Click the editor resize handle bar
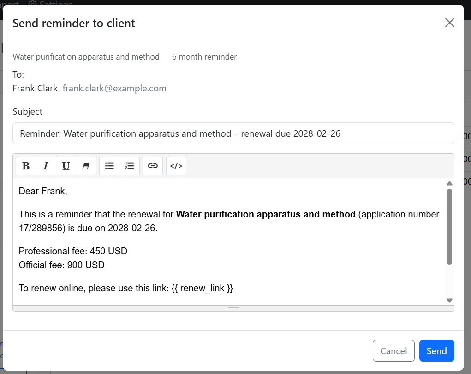The image size is (471, 374). click(233, 308)
